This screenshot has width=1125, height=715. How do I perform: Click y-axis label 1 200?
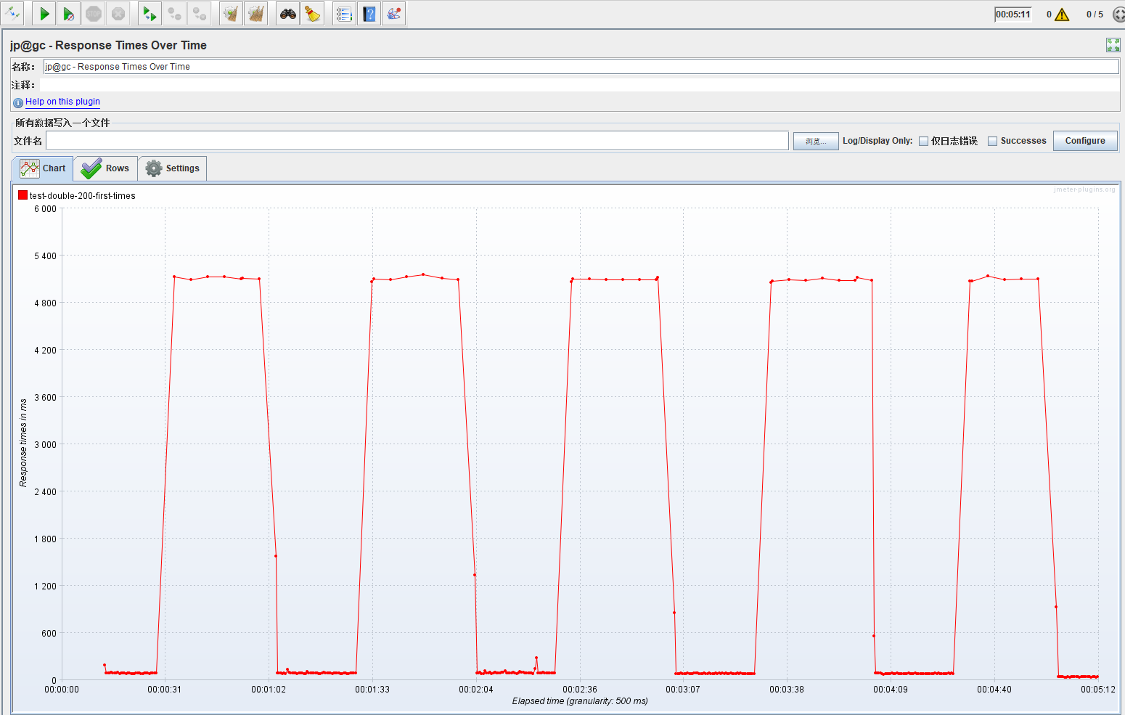pyautogui.click(x=45, y=587)
